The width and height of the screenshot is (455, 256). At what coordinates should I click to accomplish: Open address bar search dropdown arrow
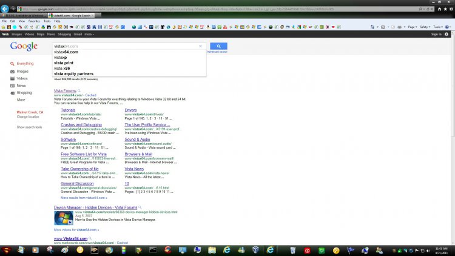pos(424,9)
